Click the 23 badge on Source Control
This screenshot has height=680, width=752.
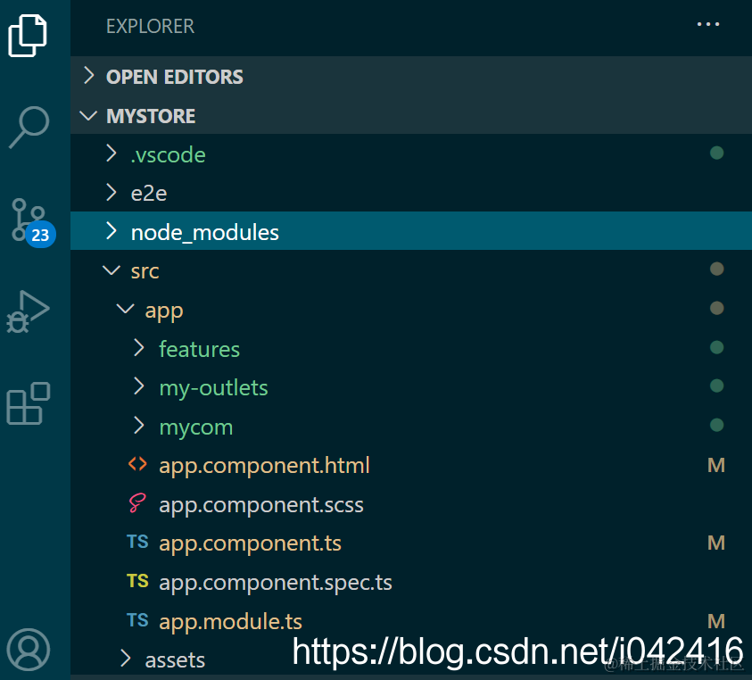[x=40, y=234]
